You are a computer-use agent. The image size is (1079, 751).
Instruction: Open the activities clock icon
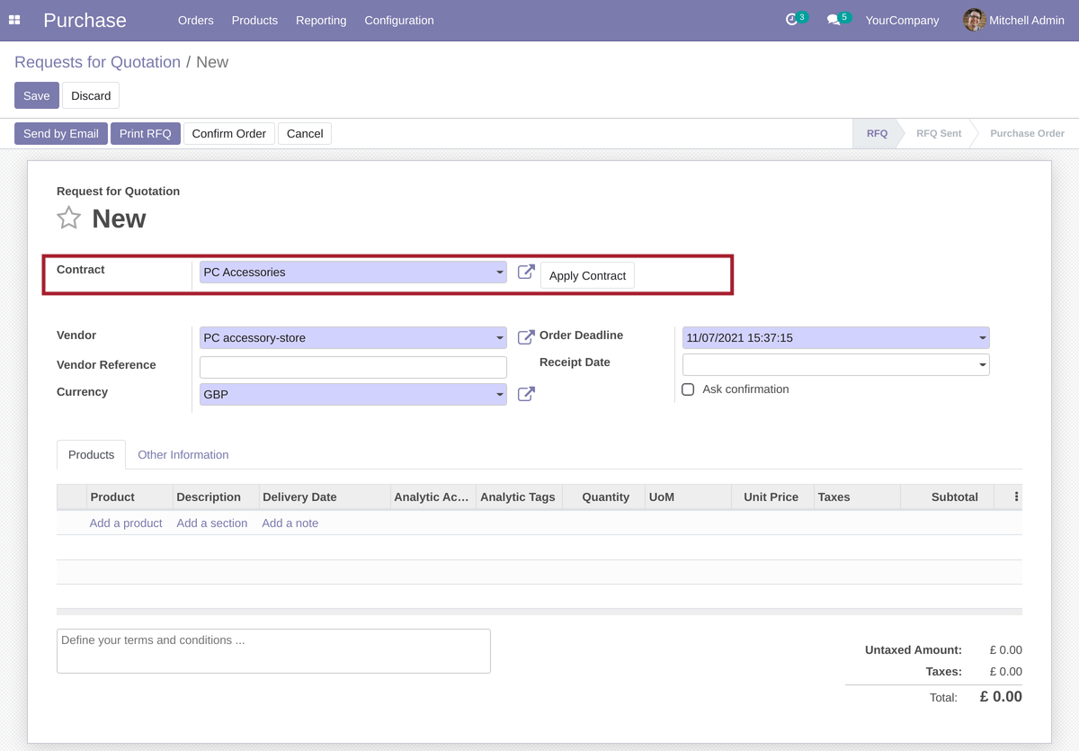pyautogui.click(x=791, y=20)
